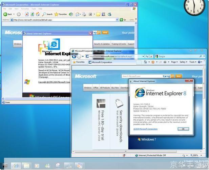
Task: Click OK in IE8 About dialog
Action: (x=183, y=129)
